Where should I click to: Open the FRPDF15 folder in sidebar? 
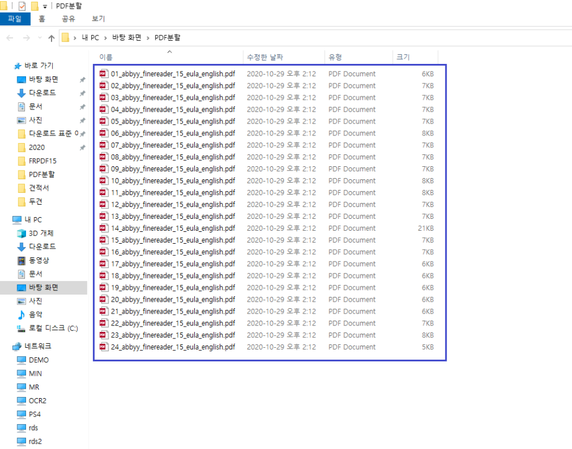coord(42,161)
